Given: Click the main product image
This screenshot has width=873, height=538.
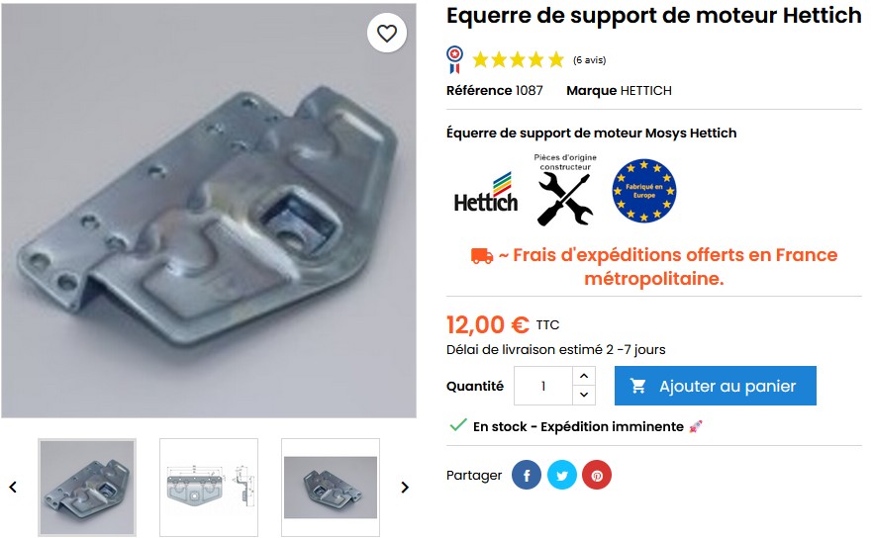Looking at the screenshot, I should tap(209, 211).
